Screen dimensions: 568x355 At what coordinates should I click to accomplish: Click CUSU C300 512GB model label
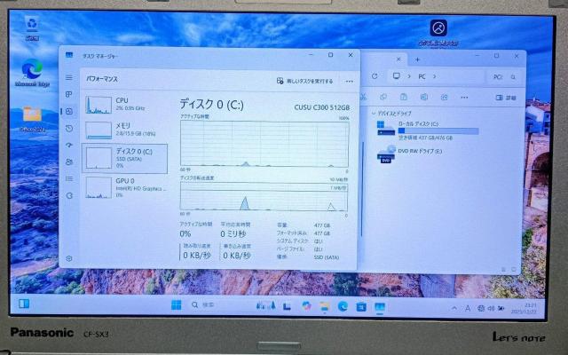[x=321, y=107]
